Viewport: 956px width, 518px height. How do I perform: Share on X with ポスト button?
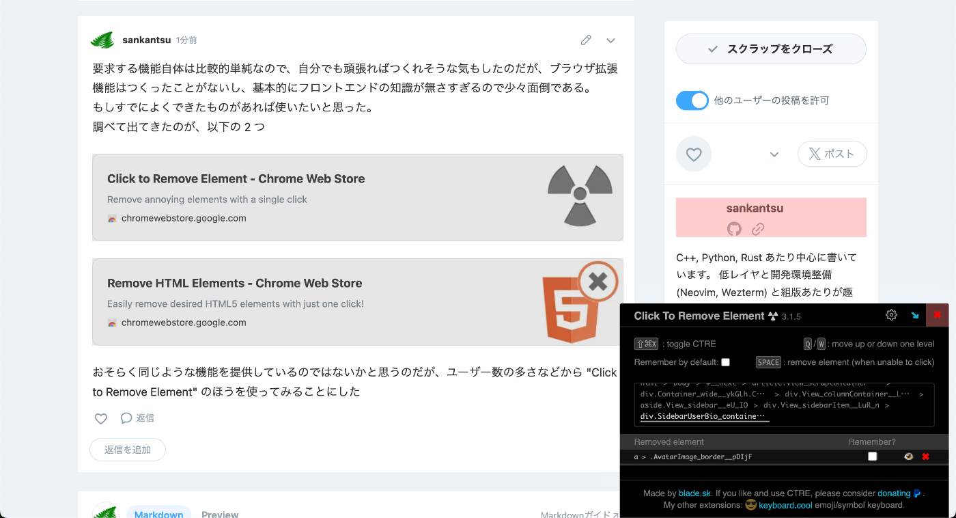[832, 154]
